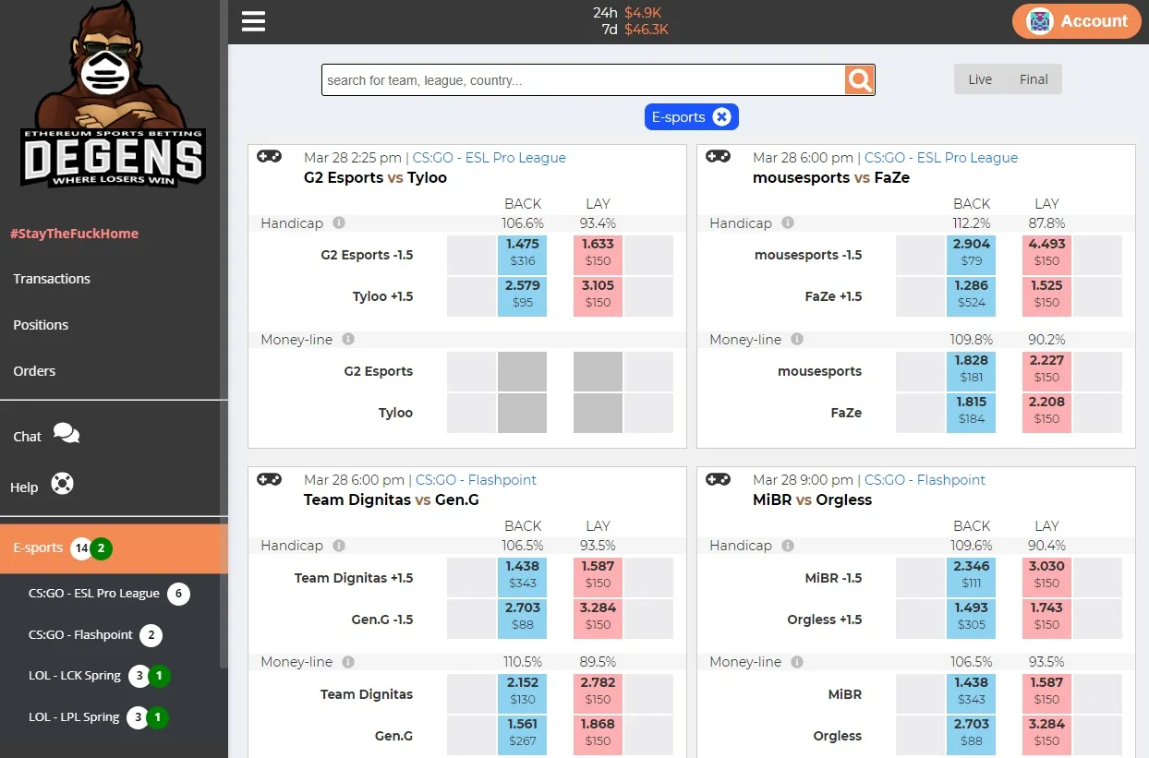The image size is (1149, 758).
Task: Back MiBR -1.5 at 2.346
Action: click(x=971, y=577)
